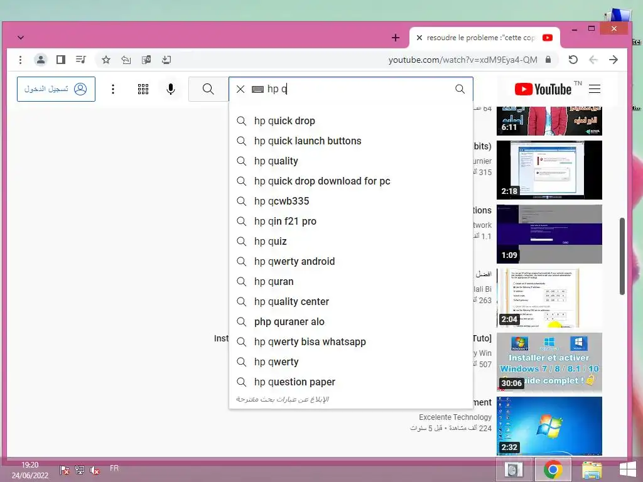Open the on-screen keyboard icon in search box
Screen dimensions: 643x482
tap(257, 89)
